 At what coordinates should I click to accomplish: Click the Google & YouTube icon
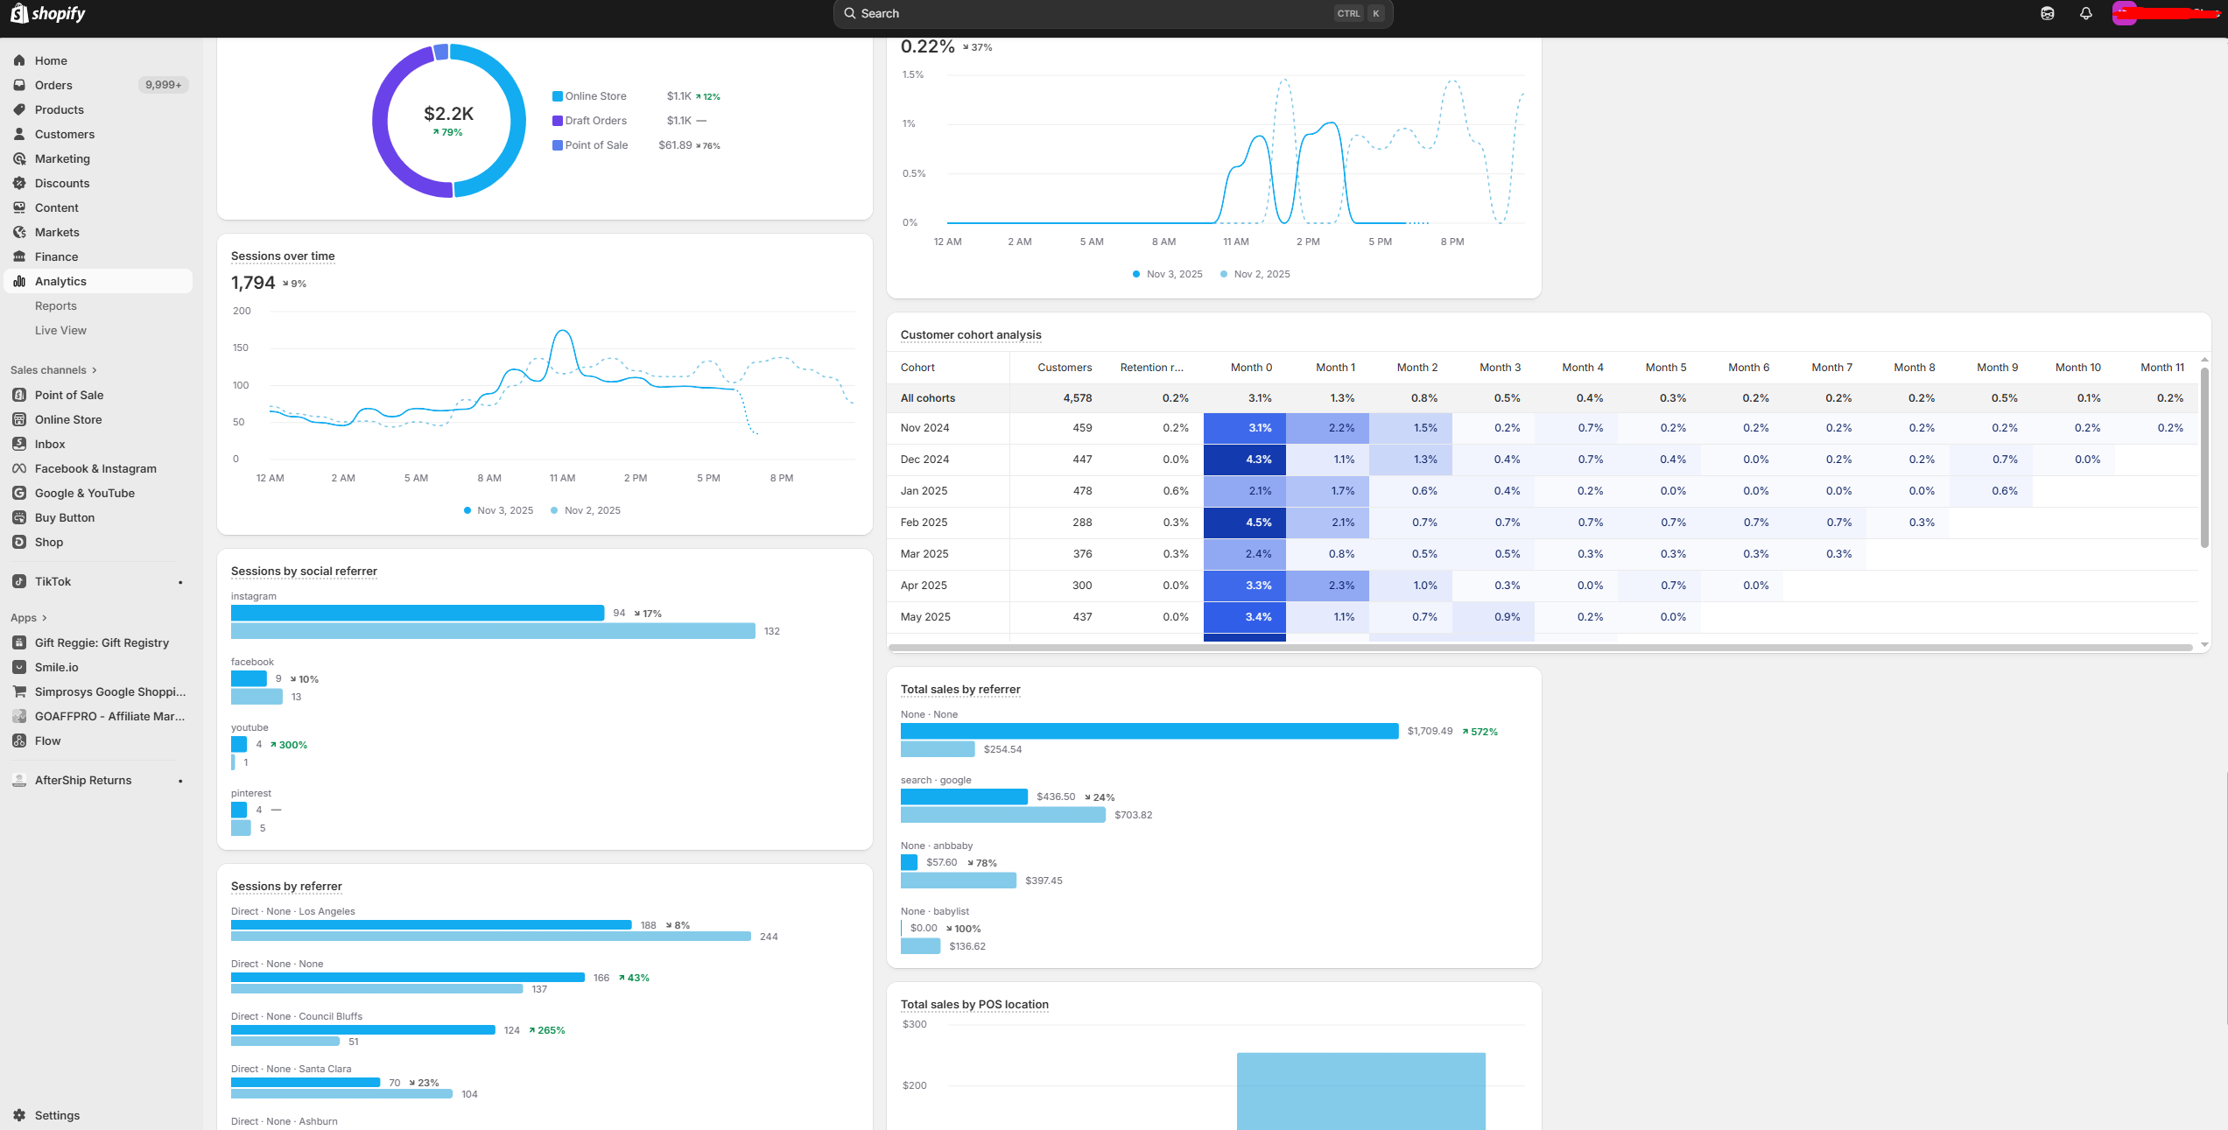[19, 493]
